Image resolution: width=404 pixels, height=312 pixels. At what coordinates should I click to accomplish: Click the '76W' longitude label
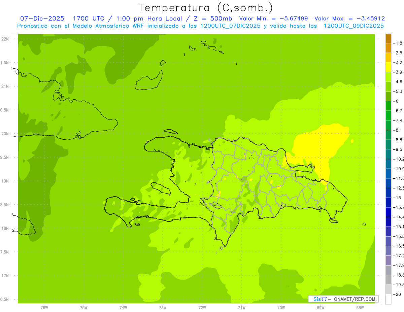44,307
